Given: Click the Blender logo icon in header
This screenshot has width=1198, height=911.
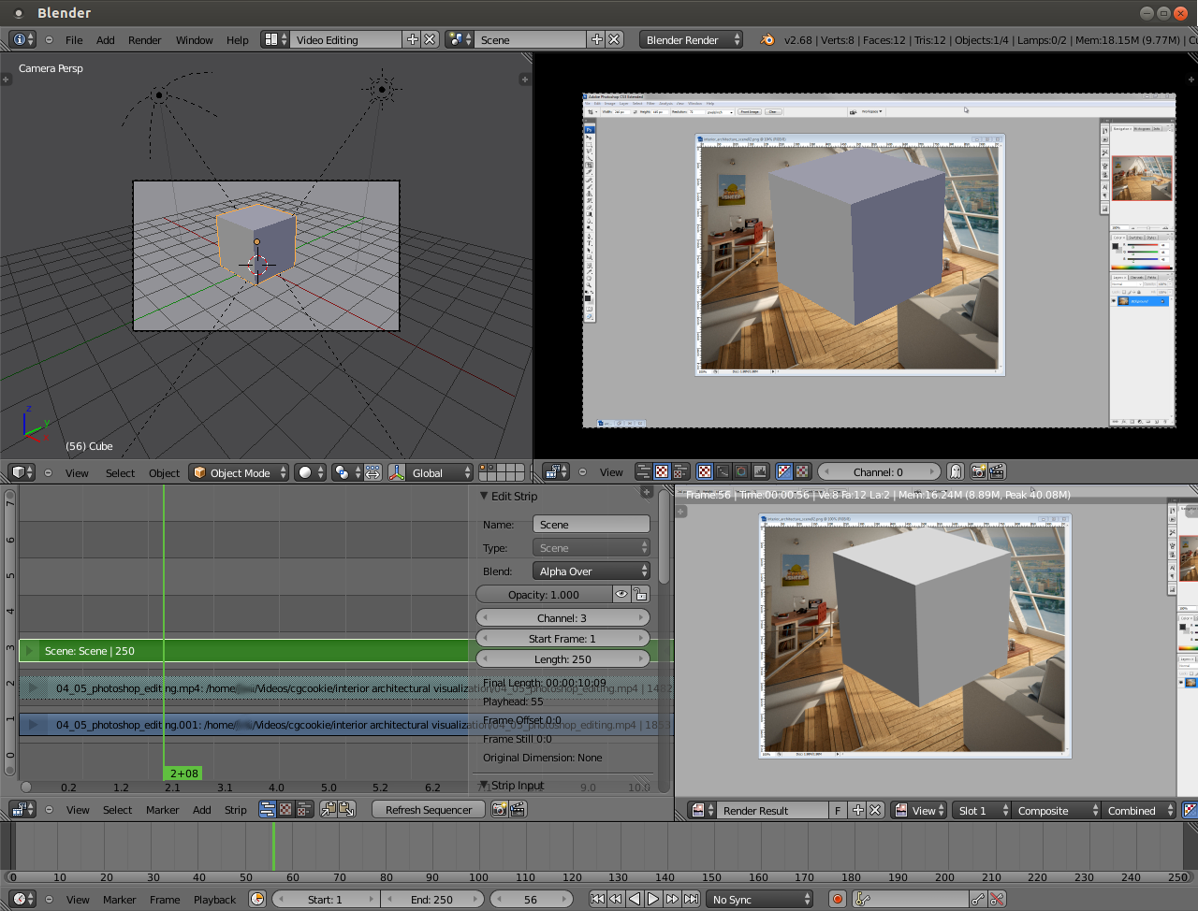Looking at the screenshot, I should click(x=767, y=39).
